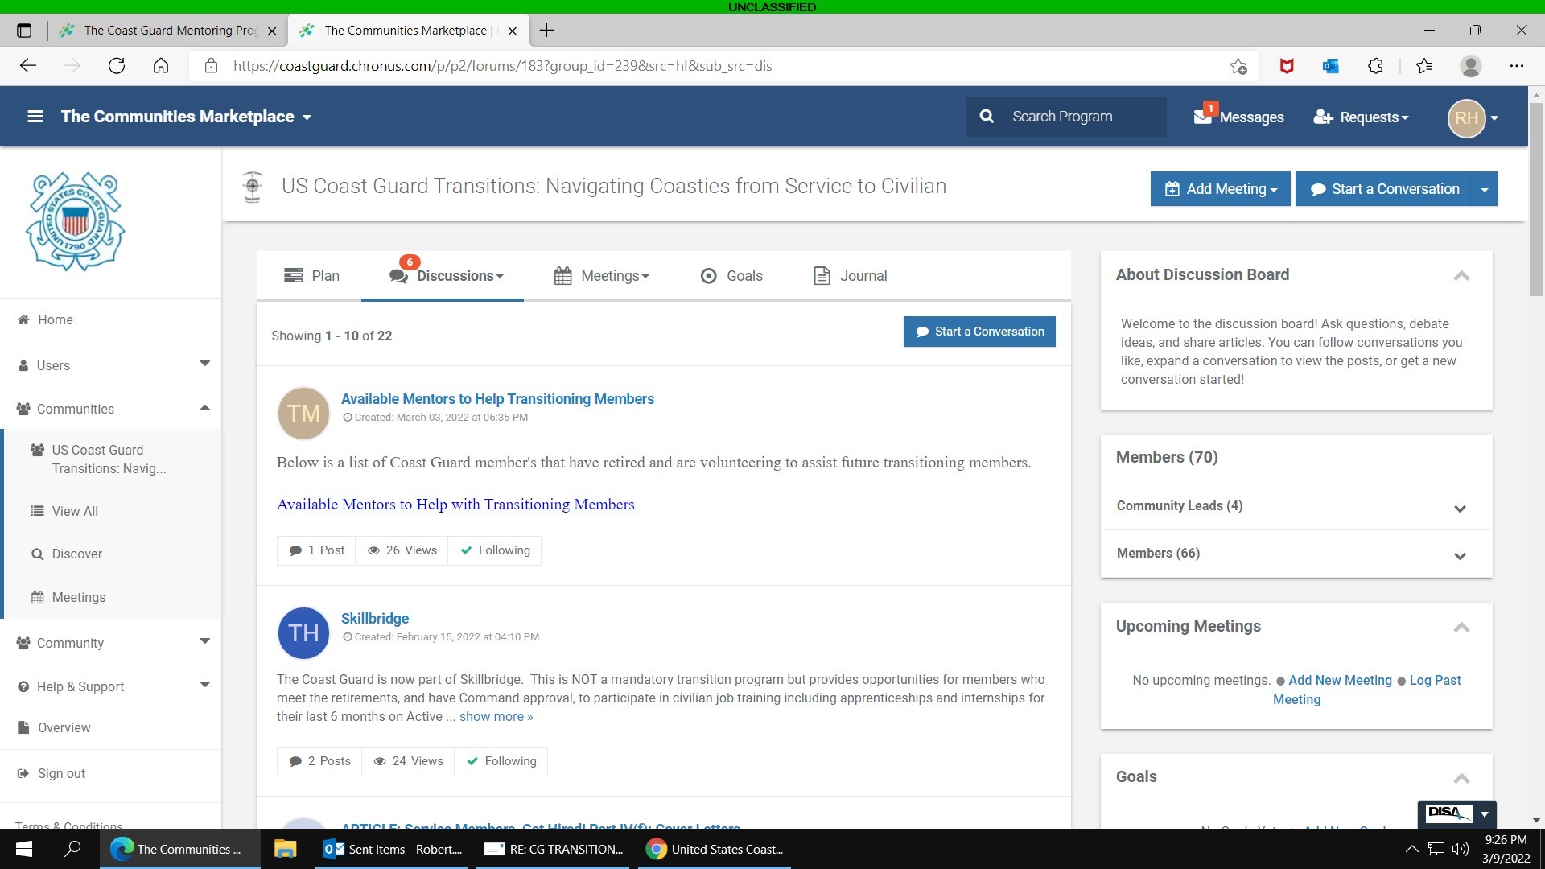The width and height of the screenshot is (1545, 869).
Task: Open the Home sidebar item
Action: coord(55,319)
